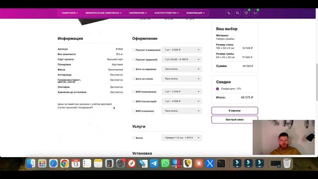Open Reminders in the dock
This screenshot has width=318, height=179.
pyautogui.click(x=87, y=164)
